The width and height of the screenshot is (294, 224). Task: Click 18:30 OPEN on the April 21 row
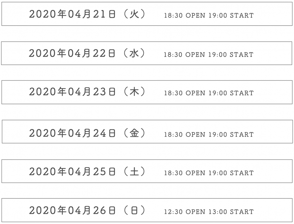tap(185, 15)
